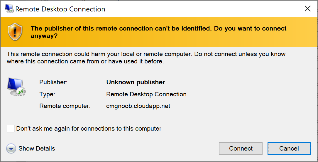Click the remote computer monitor icon
This screenshot has width=318, height=162.
16,87
